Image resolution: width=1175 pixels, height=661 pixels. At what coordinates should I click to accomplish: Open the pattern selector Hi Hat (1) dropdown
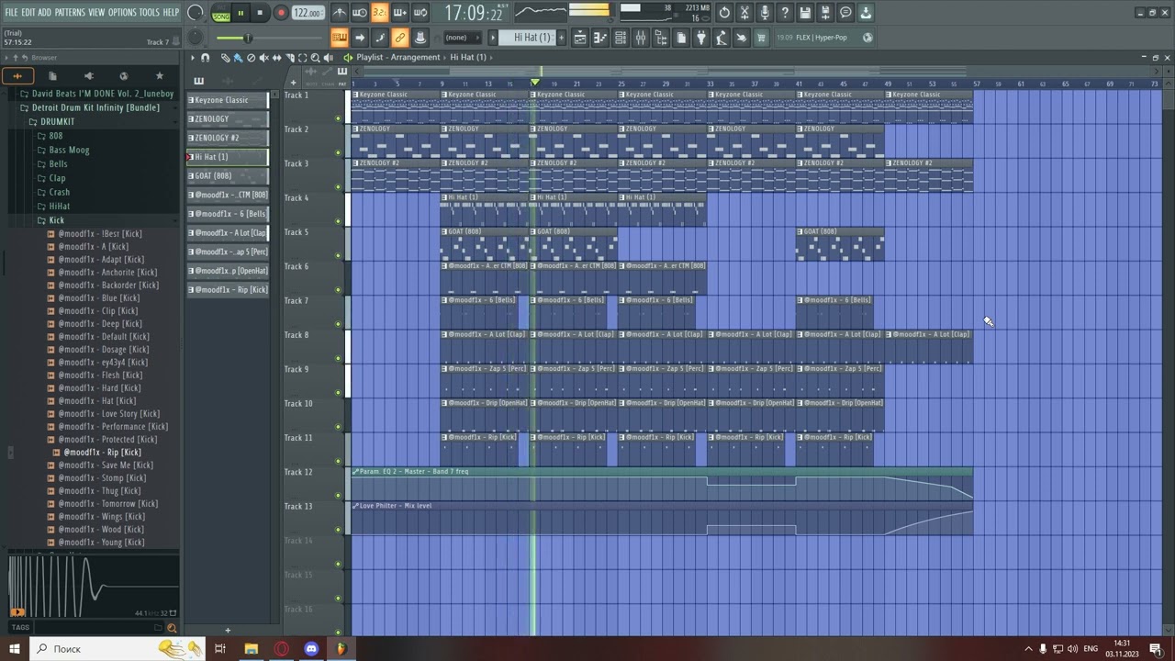coord(532,38)
